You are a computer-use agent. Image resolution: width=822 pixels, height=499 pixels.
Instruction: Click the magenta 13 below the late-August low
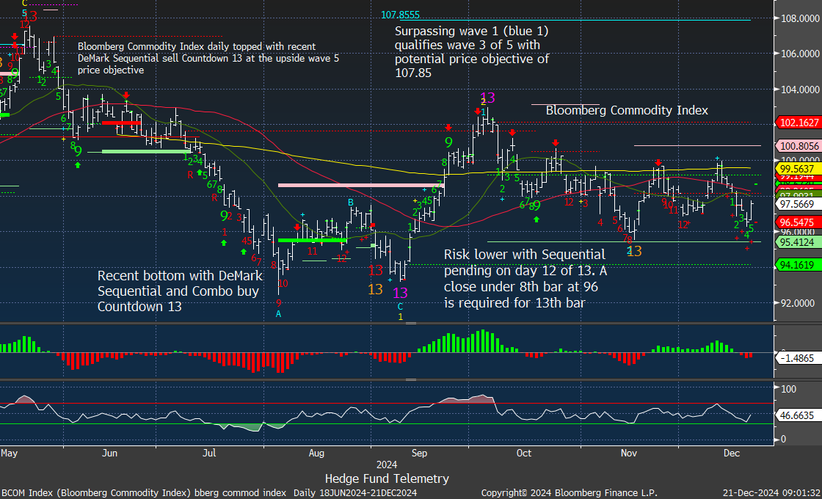(x=400, y=293)
